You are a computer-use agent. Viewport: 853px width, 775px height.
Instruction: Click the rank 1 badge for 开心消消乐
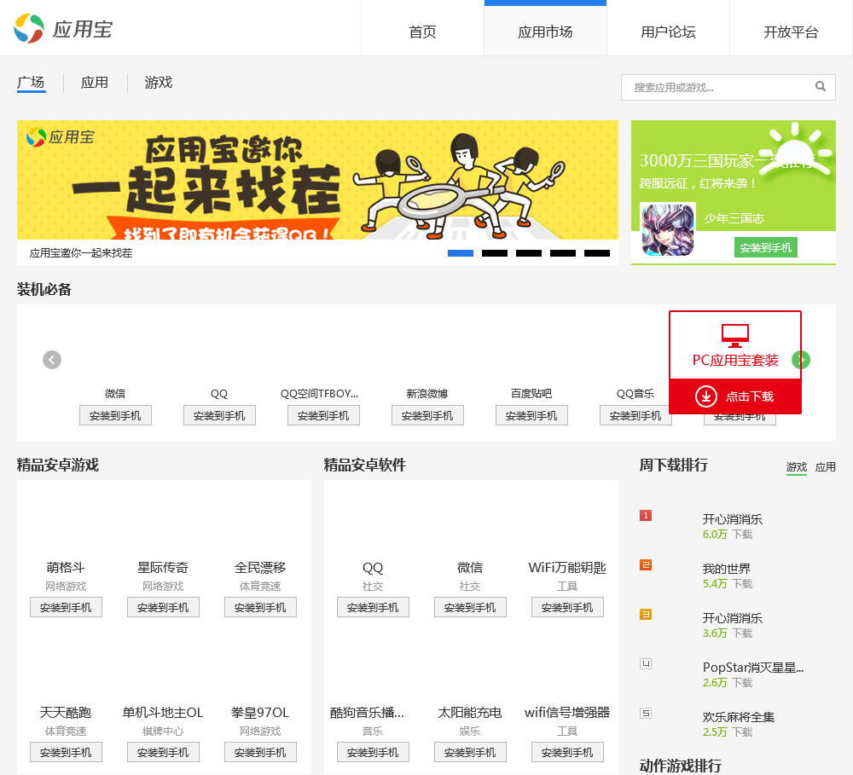pyautogui.click(x=646, y=515)
